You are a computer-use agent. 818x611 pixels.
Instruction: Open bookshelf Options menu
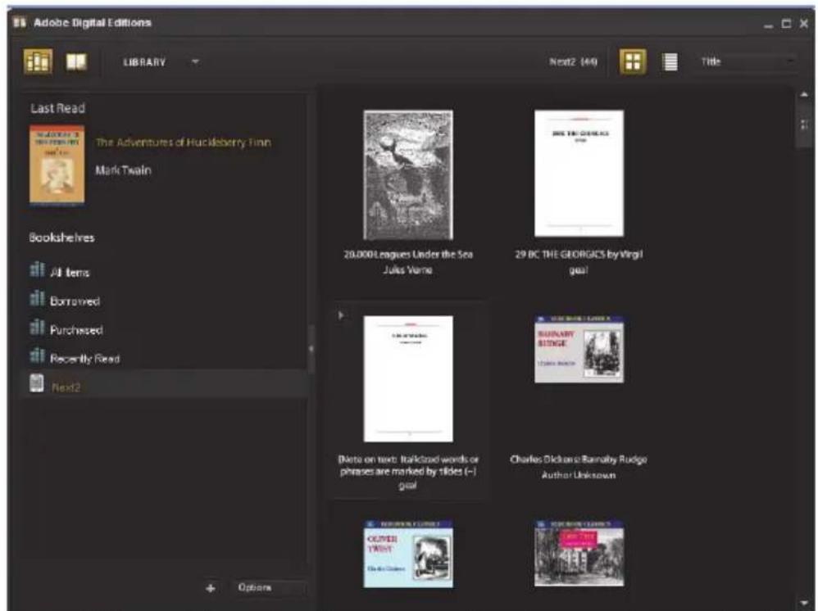tap(267, 587)
